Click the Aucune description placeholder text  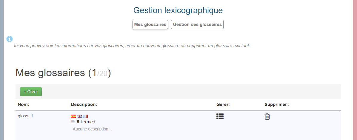click(92, 129)
